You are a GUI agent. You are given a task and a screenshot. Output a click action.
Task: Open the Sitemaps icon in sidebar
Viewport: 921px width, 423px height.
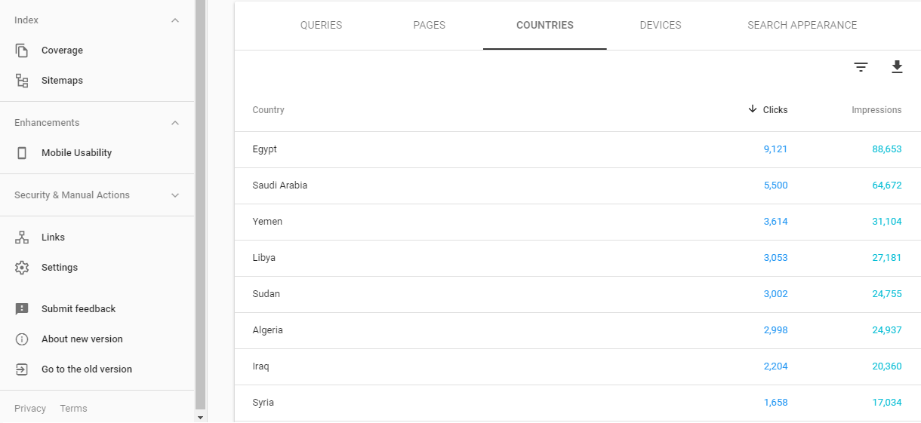click(22, 81)
